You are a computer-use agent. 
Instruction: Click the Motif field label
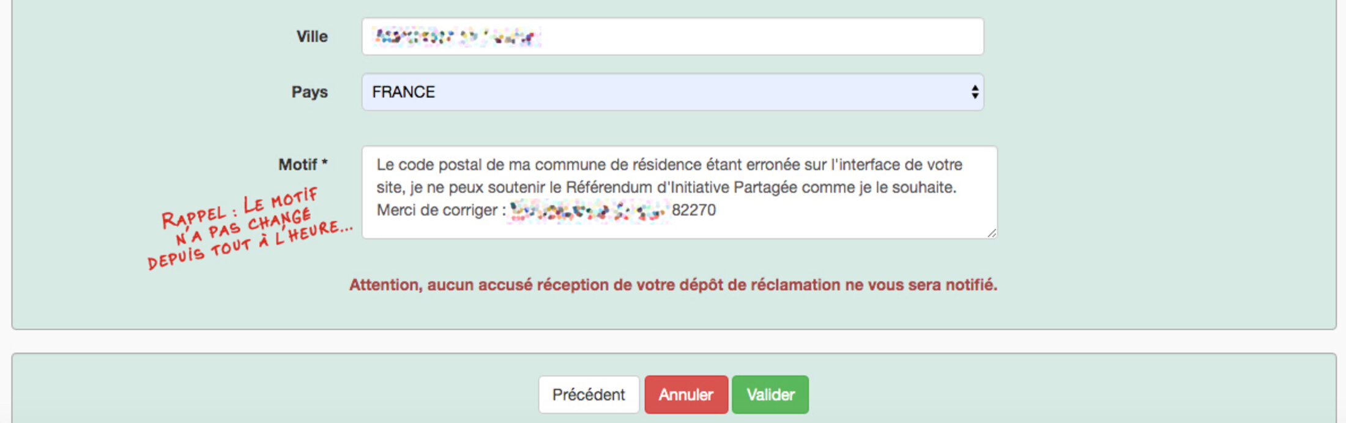point(297,165)
